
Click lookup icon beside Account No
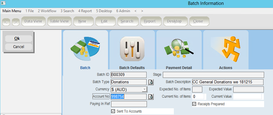[x=151, y=97]
